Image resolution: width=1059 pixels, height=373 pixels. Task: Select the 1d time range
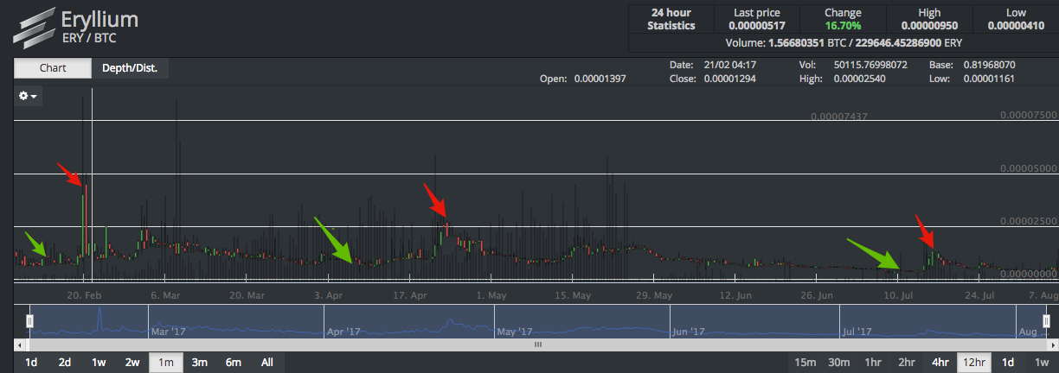31,363
